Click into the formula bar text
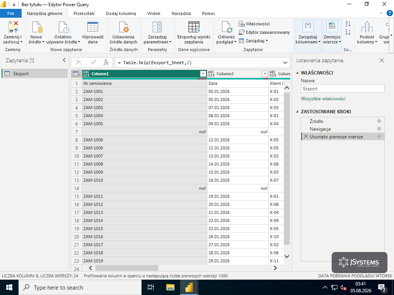 155,63
